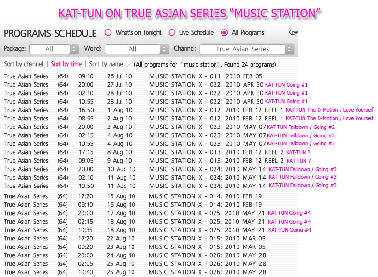This screenshot has width=378, height=277.
Task: Select program title airing 11 Aug 10 at 10:50
Action: (x=208, y=186)
